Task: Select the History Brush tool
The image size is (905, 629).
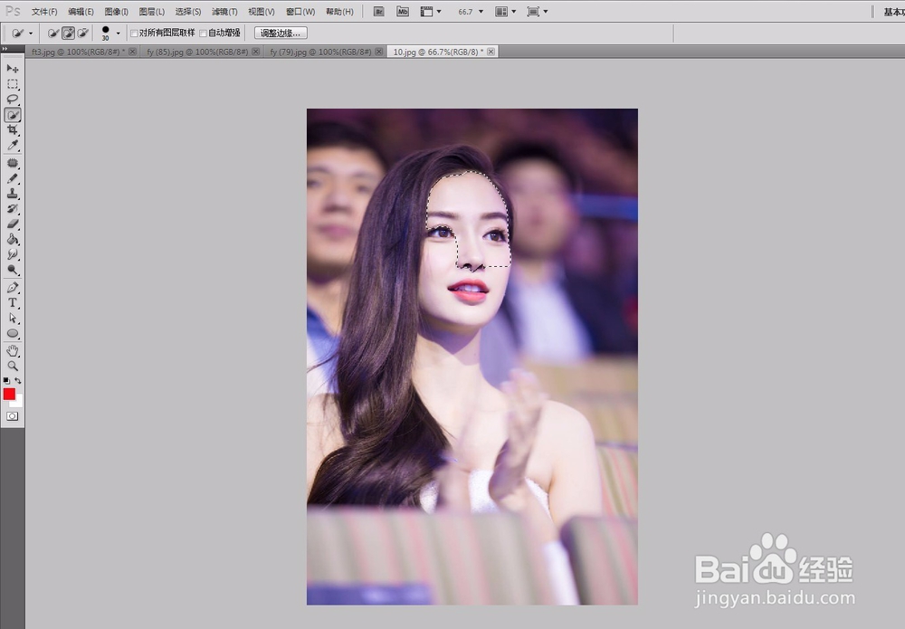Action: 12,209
